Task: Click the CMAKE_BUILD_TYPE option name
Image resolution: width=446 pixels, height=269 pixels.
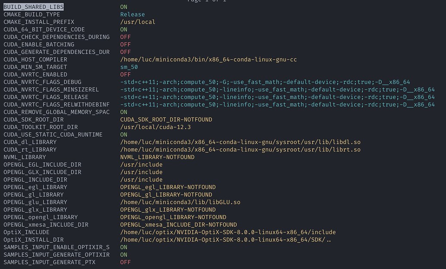Action: (x=32, y=15)
